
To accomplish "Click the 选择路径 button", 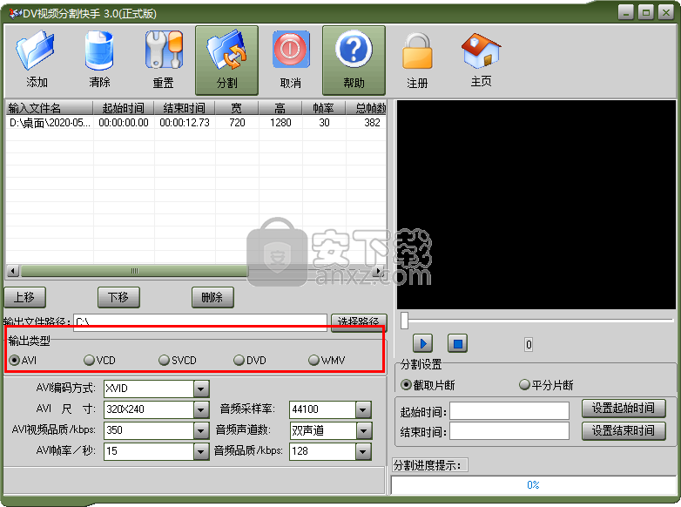I will (x=358, y=322).
